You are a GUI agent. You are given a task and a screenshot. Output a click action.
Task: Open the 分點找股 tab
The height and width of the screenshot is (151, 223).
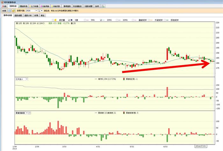pyautogui.click(x=56, y=6)
